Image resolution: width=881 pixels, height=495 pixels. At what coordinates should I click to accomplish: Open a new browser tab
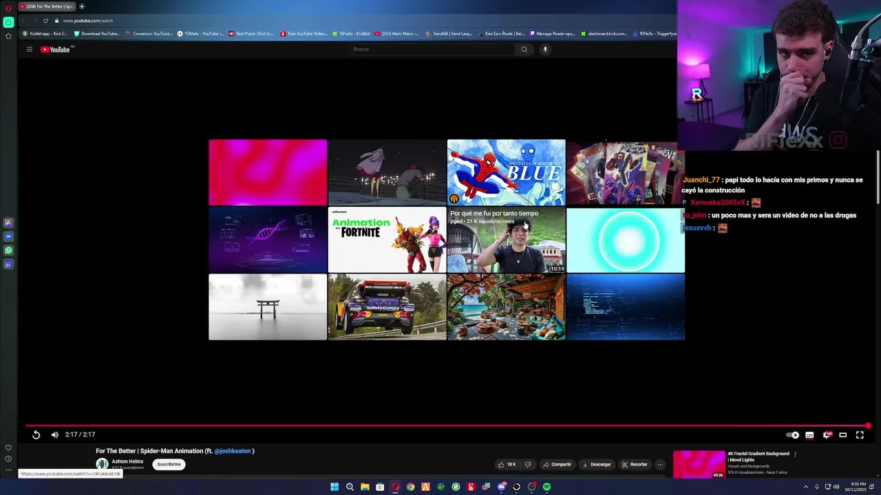point(81,6)
